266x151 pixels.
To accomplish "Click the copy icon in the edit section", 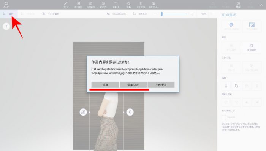I will (236, 86).
